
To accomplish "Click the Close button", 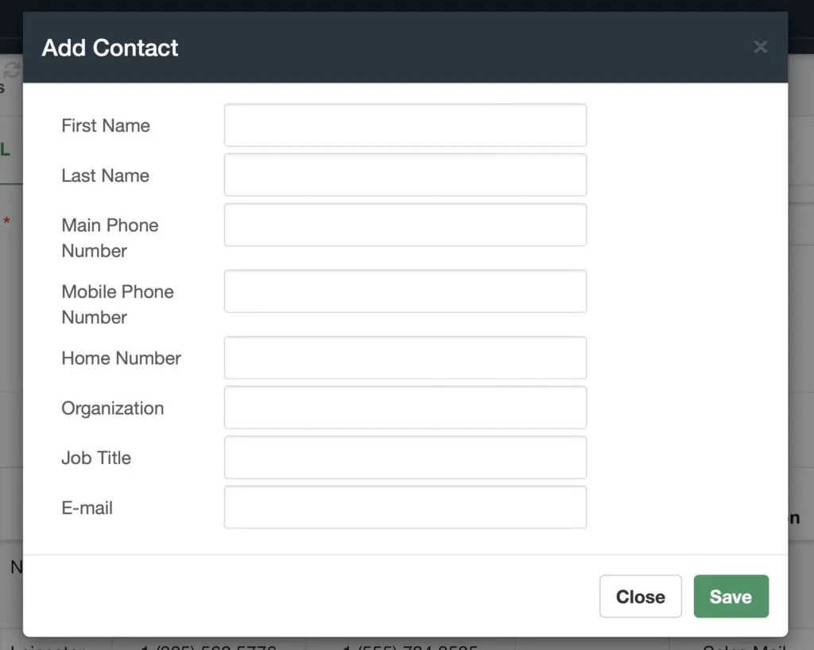I will coord(640,596).
